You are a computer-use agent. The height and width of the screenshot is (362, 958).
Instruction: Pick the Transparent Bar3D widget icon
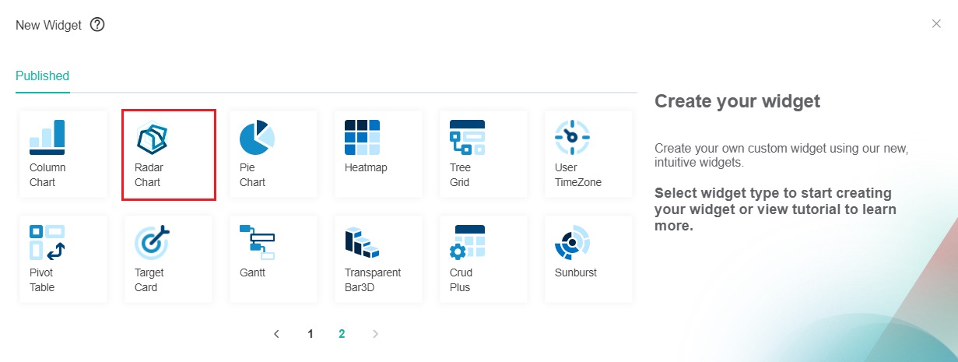(x=362, y=242)
